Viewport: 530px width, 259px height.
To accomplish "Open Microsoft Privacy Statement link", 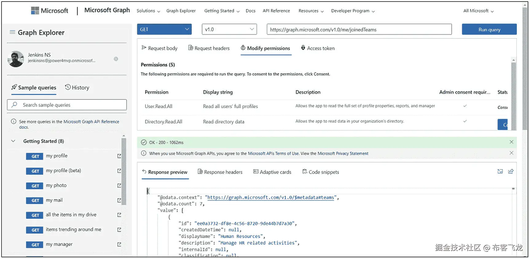I will pyautogui.click(x=343, y=153).
